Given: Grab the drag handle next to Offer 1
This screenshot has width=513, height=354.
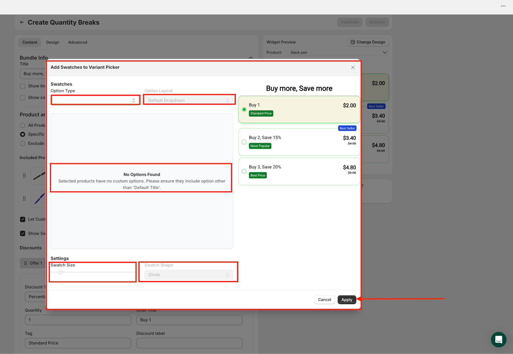Looking at the screenshot, I should click(26, 263).
